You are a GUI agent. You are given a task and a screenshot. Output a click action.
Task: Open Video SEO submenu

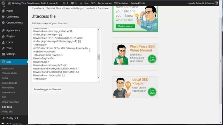coord(8,111)
